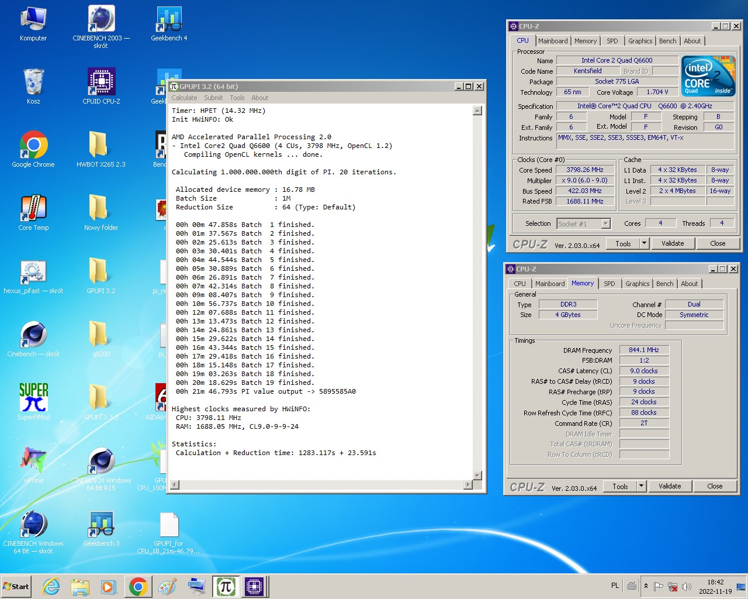Screen dimensions: 748x599
Task: Launch hexus_pifast shortcut icon
Action: pos(33,276)
